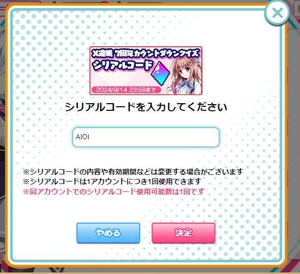
Task: Click the X連携 7周年カウントダウンクイズ banner title
Action: point(145,53)
